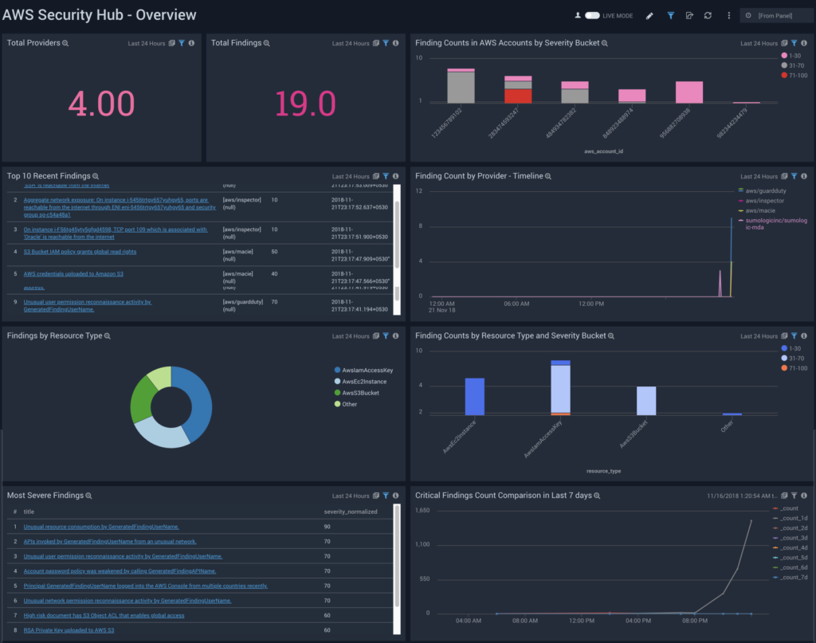
Task: Click the filter icon on Total Providers panel
Action: pos(182,43)
